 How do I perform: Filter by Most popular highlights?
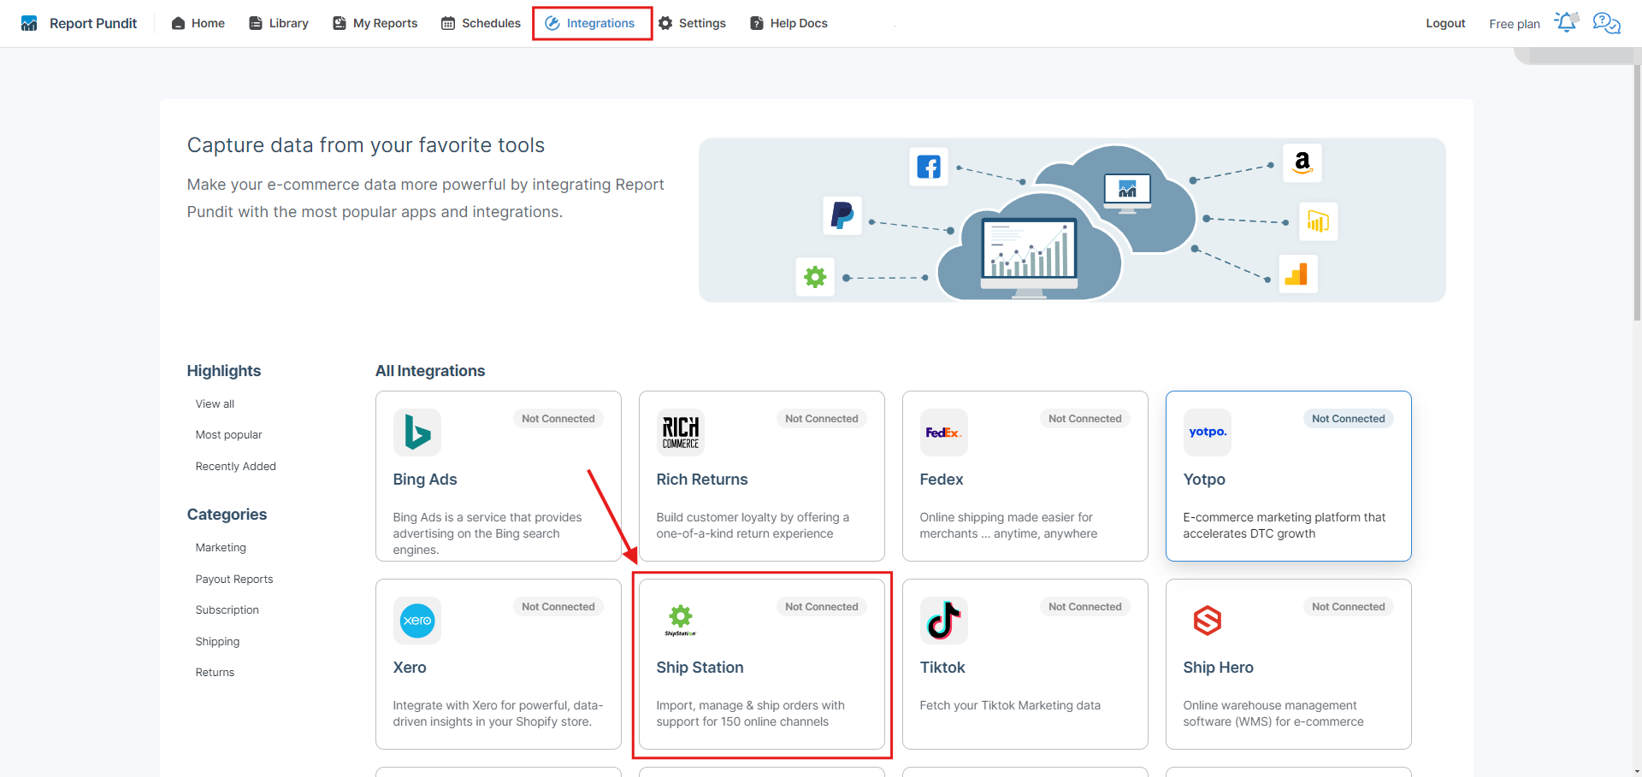(228, 435)
